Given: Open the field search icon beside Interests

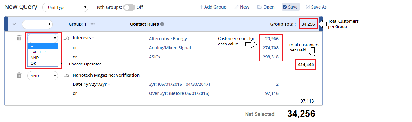Looking at the screenshot, I should [x=67, y=39].
